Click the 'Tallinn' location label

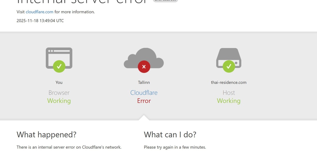144,83
